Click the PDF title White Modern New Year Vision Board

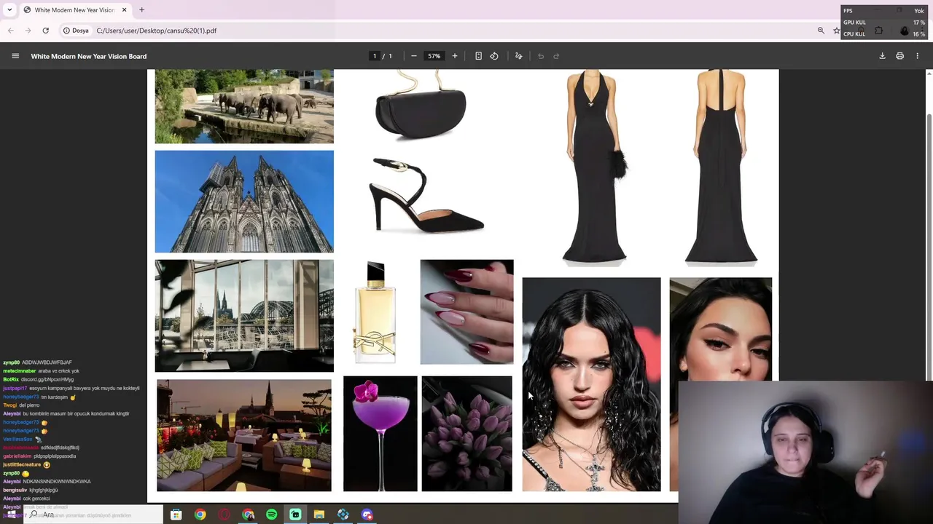[89, 56]
